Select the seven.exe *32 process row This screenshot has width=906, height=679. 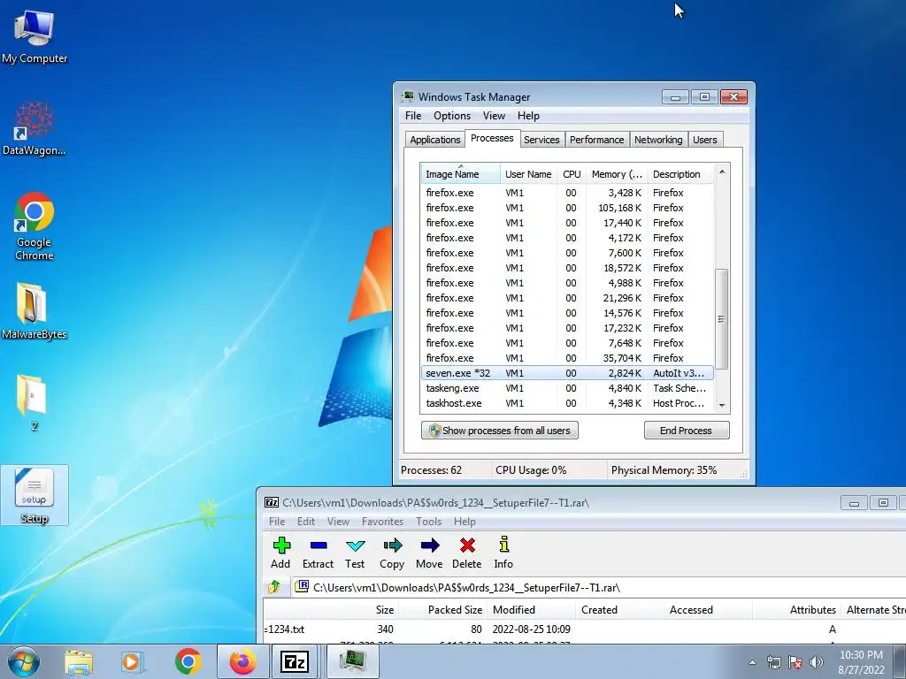tap(567, 373)
